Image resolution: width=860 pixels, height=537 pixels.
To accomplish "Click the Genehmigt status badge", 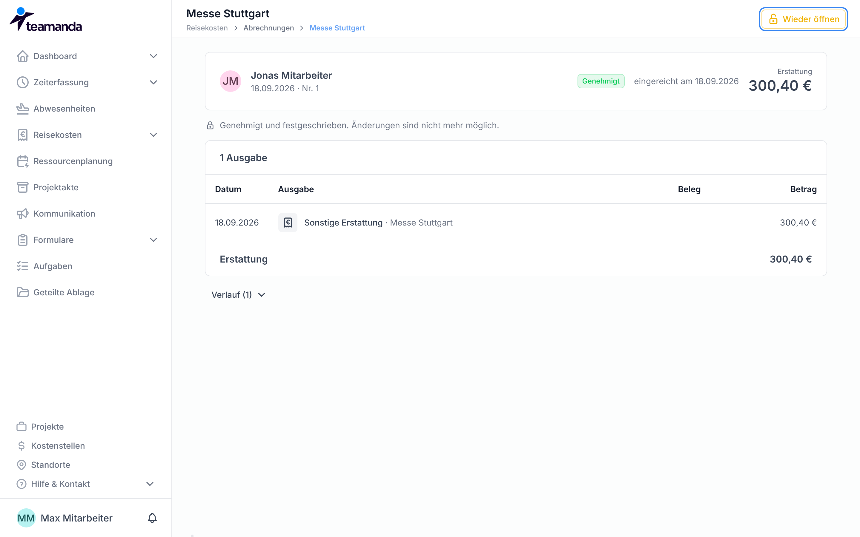I will pos(601,81).
